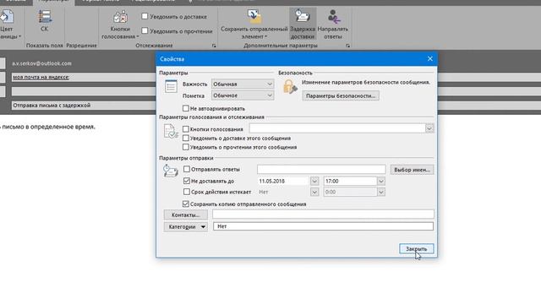Toggle Уведомить о доставке in ribbon
Screen dimensions: 541x304
point(145,16)
